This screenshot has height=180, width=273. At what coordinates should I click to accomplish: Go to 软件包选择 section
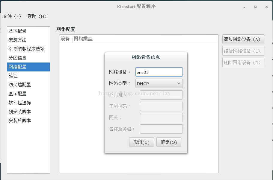pyautogui.click(x=28, y=103)
